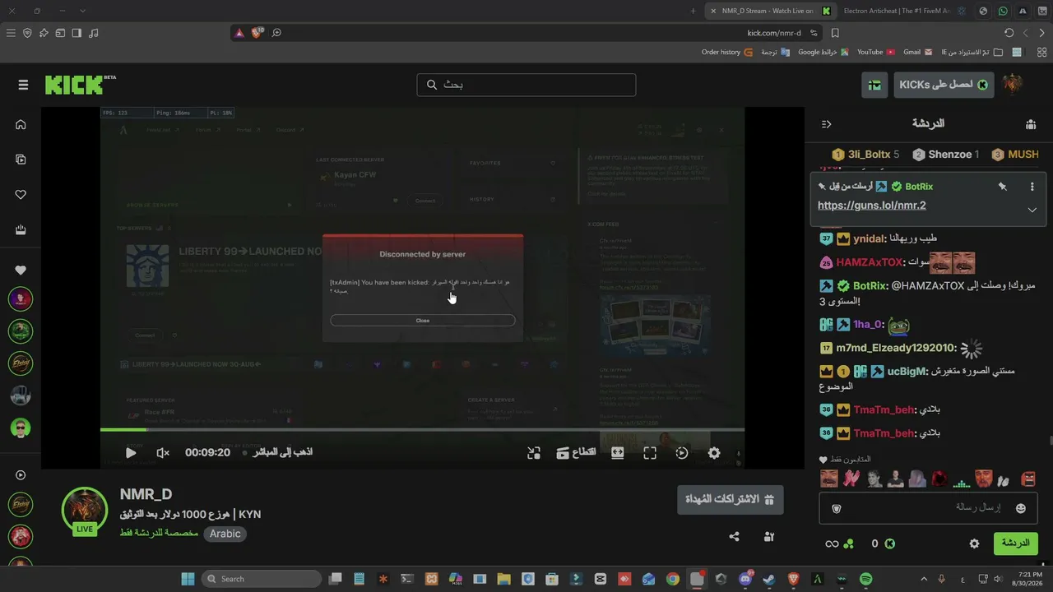Open the Kick hamburger sidebar menu
1053x592 pixels.
23,85
